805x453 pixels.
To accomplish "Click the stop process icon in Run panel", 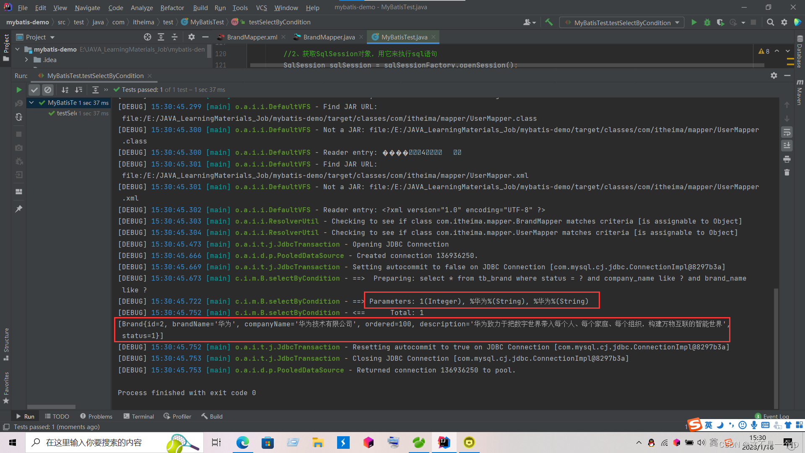I will point(18,134).
